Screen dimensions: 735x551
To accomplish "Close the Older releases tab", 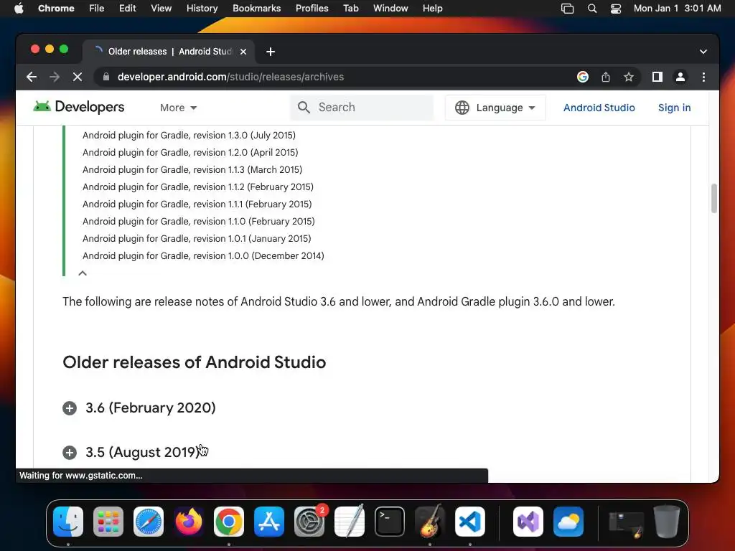I will coord(243,52).
